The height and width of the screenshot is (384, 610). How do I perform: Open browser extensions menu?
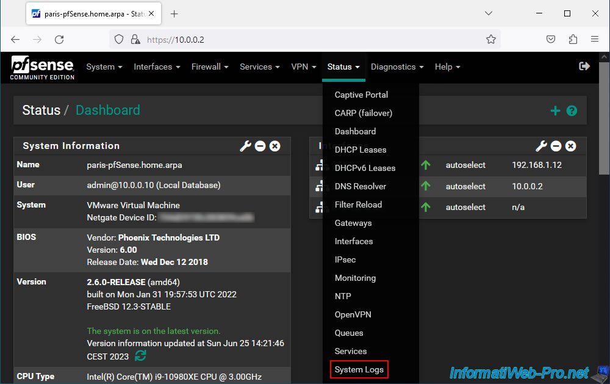[573, 39]
